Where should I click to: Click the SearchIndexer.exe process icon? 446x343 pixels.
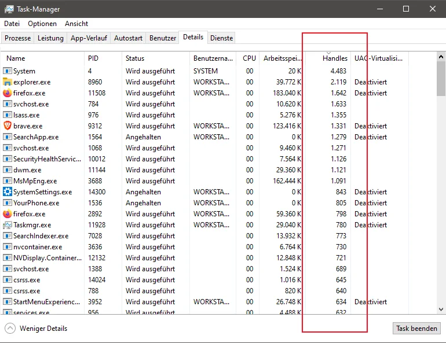click(x=8, y=235)
